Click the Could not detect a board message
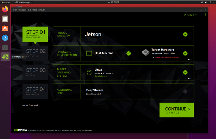 tap(167, 58)
